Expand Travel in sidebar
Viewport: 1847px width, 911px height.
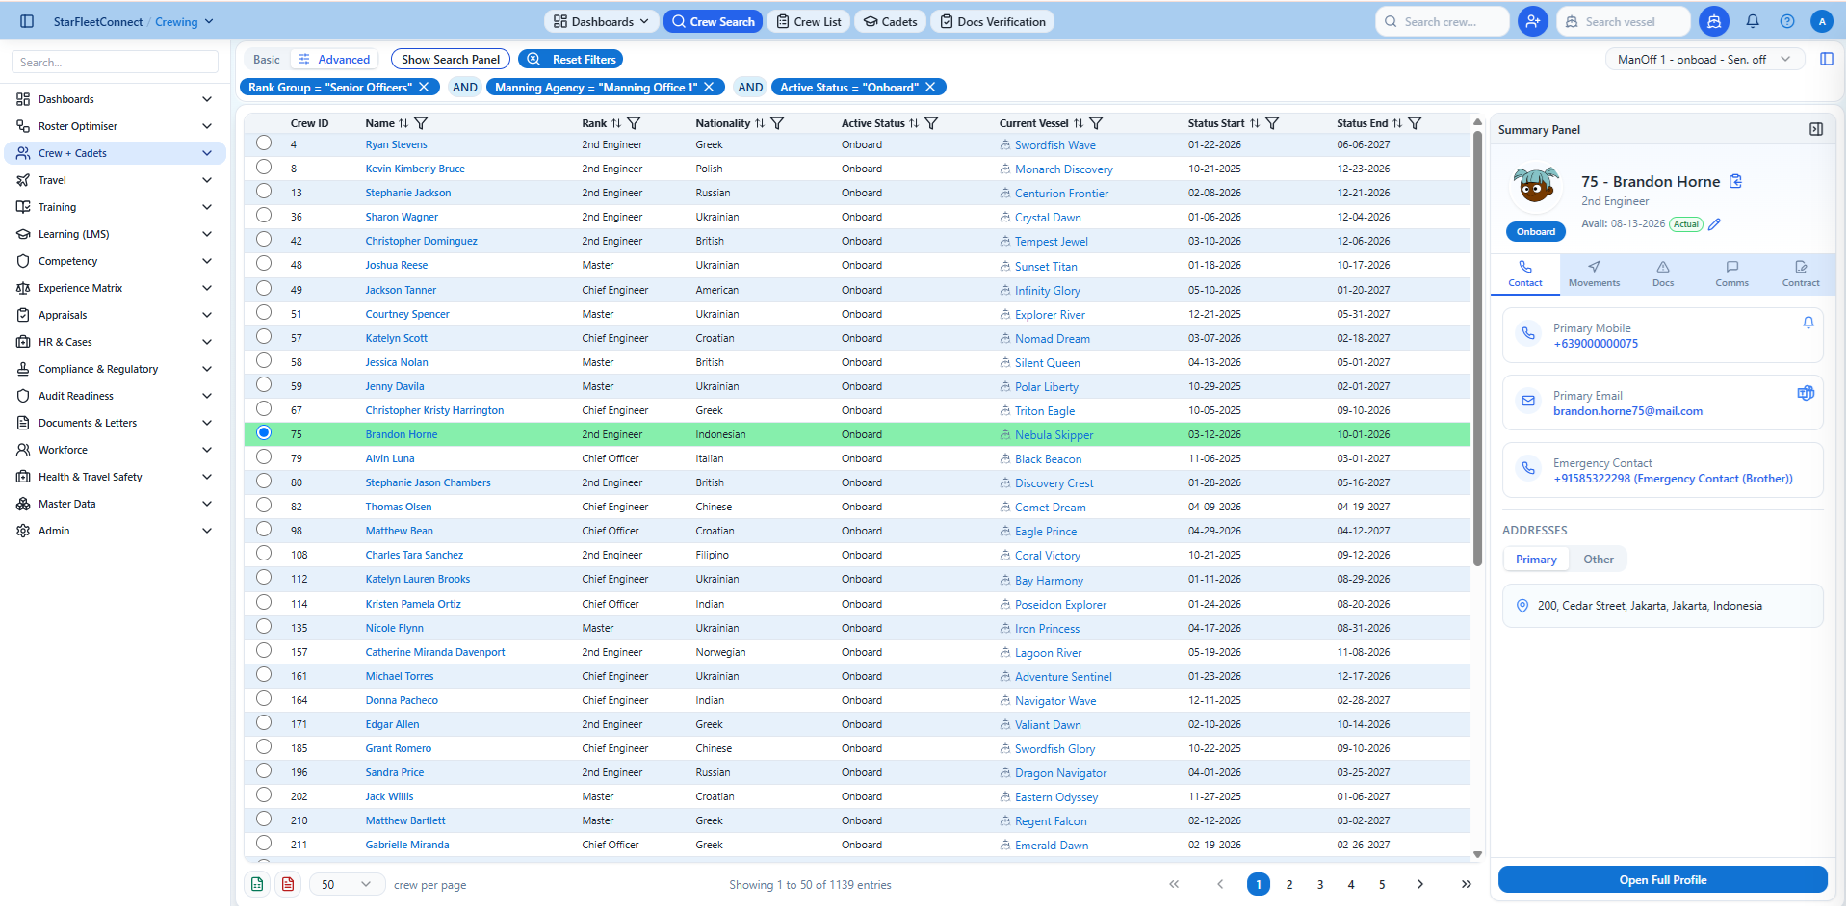point(115,180)
